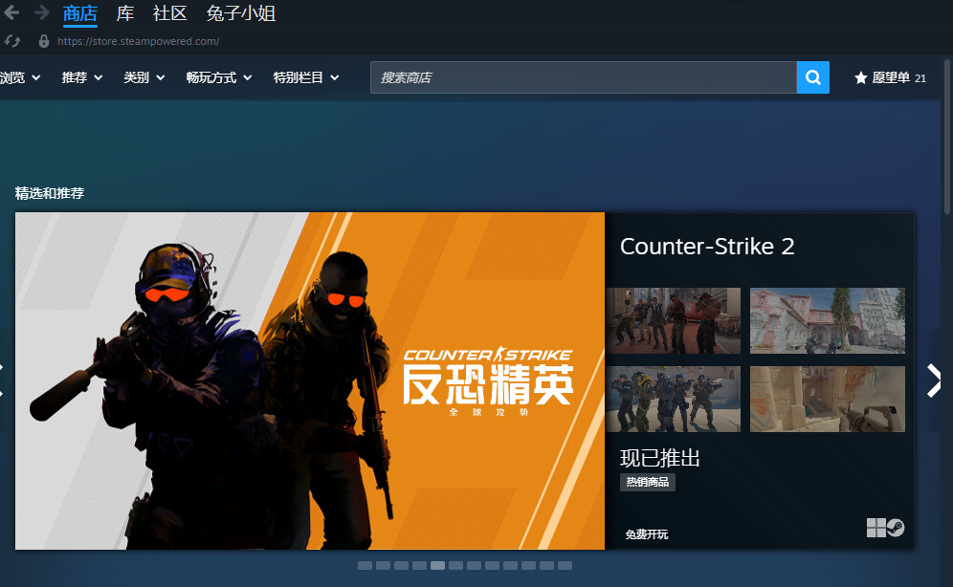Open the 社区 menu
The height and width of the screenshot is (587, 953).
(168, 14)
